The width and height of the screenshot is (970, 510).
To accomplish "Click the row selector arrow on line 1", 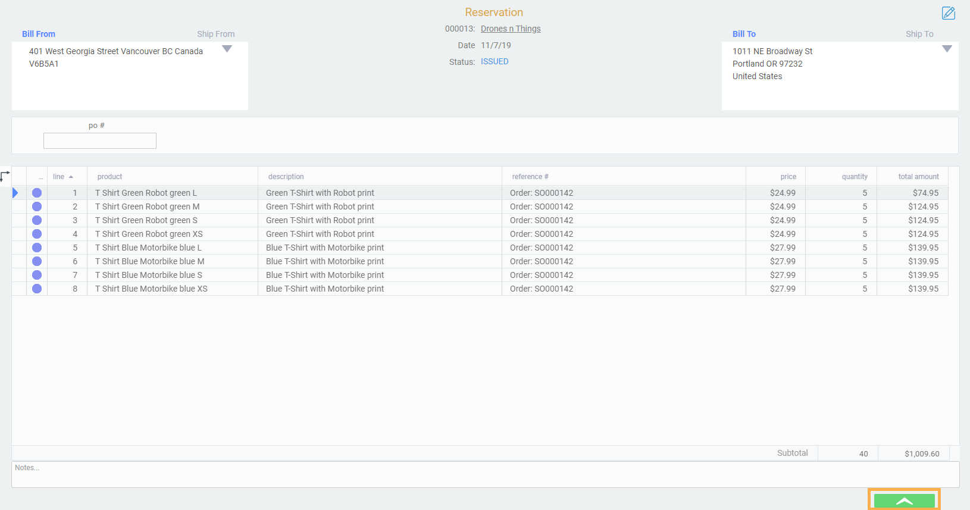I will tap(15, 193).
